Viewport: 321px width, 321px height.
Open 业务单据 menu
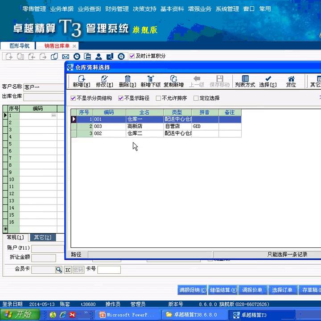(62, 9)
